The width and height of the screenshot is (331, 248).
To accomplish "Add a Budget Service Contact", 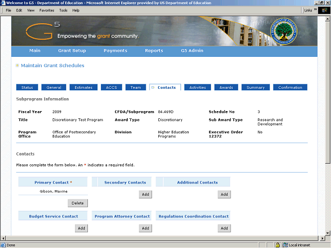I will (81, 228).
